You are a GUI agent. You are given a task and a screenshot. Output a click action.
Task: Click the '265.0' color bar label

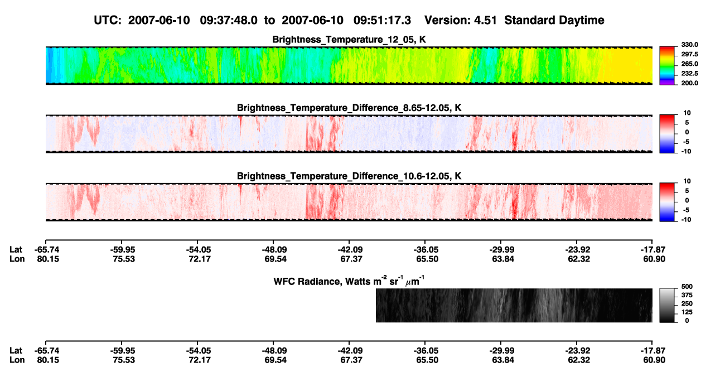[x=690, y=64]
